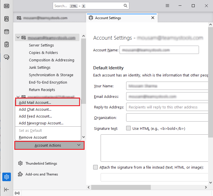The image size is (213, 196).
Task: Collapse the first mail account tree
Action: pyautogui.click(x=18, y=37)
